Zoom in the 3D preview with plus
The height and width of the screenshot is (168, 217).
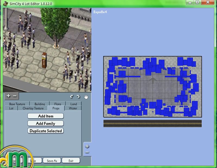(x=8, y=96)
